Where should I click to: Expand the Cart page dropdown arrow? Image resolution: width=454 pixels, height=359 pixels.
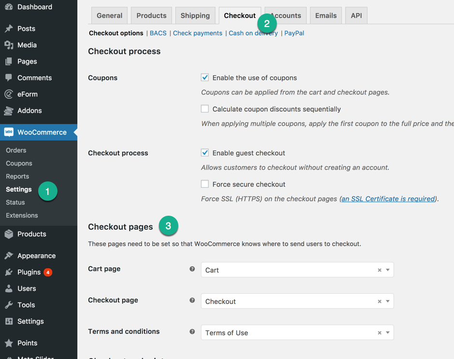388,270
